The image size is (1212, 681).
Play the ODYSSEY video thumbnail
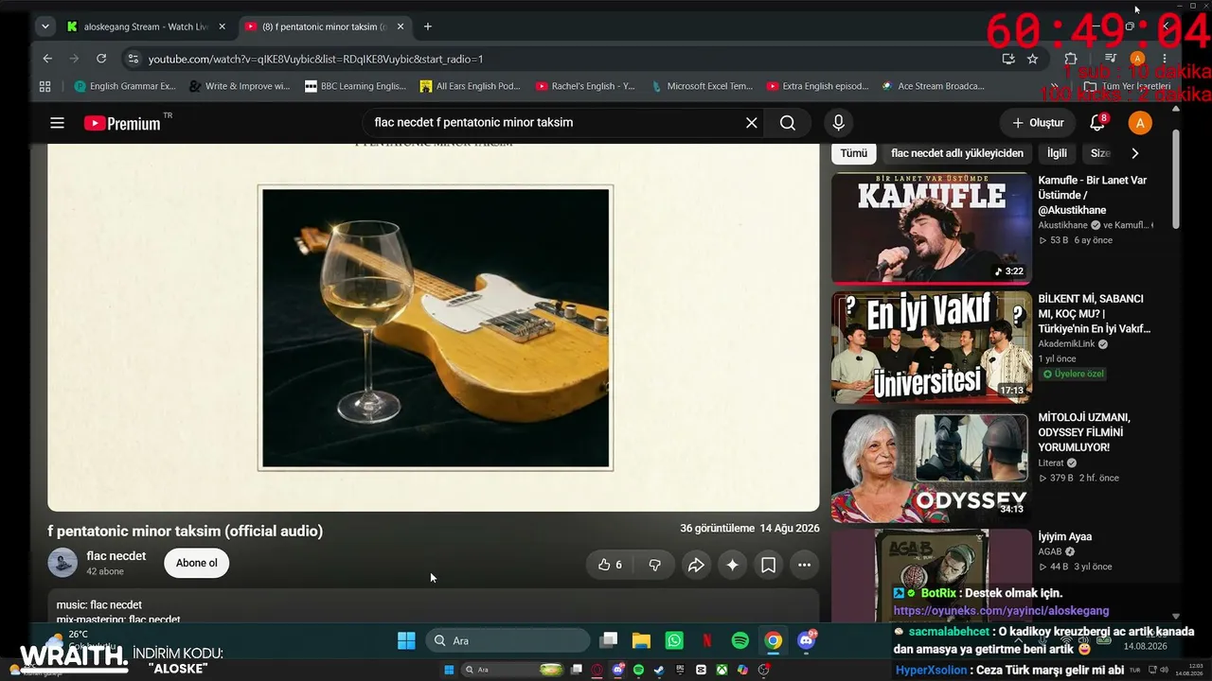932,465
